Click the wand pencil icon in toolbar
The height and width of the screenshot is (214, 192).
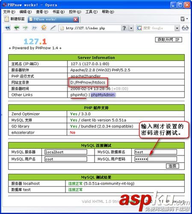53,27
